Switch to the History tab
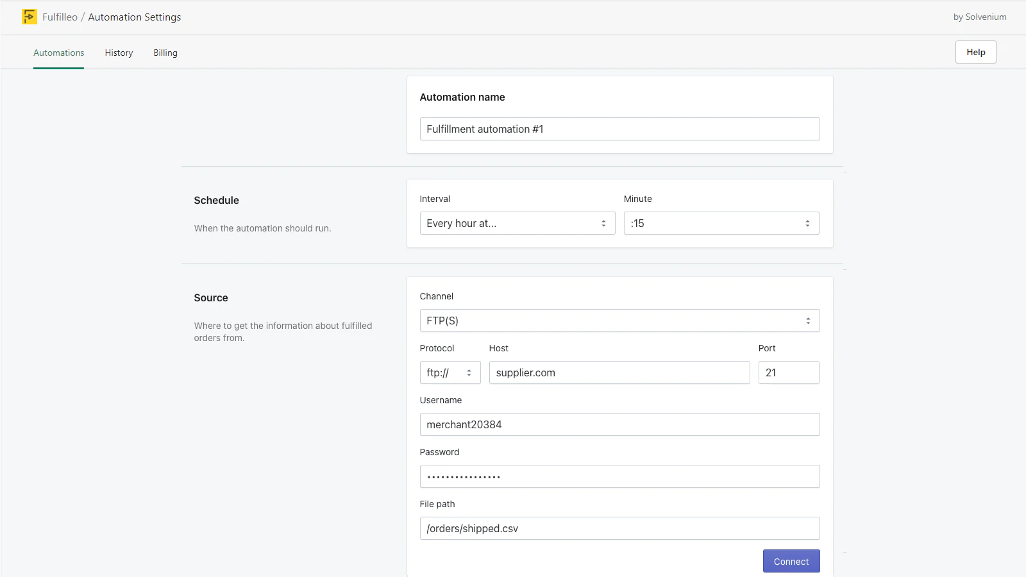Screen dimensions: 1026x577 [x=119, y=53]
